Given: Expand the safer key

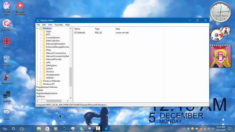Looking at the screenshot, I should pos(41,62).
